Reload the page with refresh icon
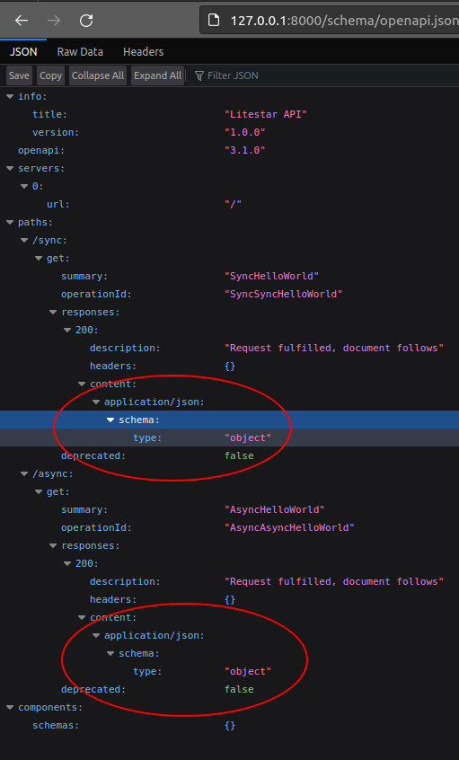 click(x=86, y=21)
